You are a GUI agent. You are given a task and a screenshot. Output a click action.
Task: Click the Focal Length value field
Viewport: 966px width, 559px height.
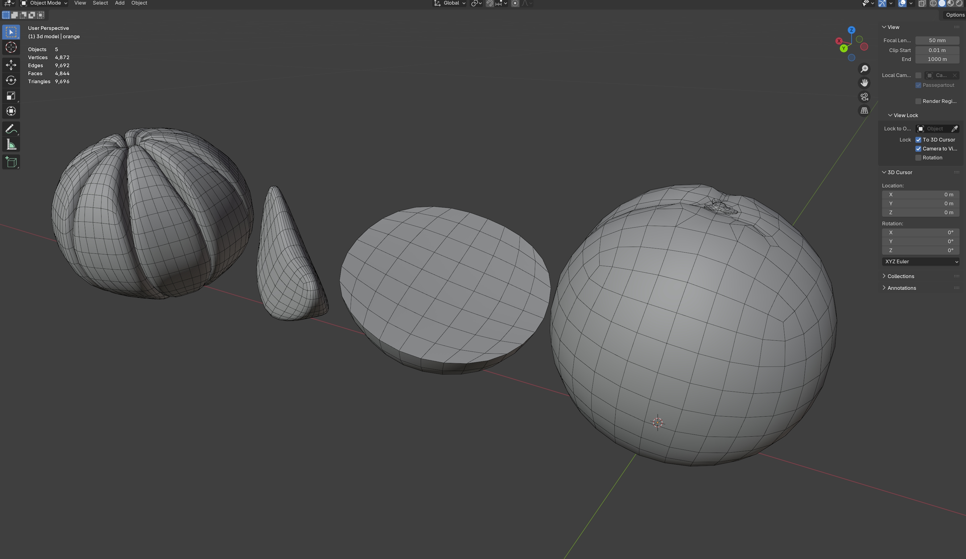click(x=937, y=41)
